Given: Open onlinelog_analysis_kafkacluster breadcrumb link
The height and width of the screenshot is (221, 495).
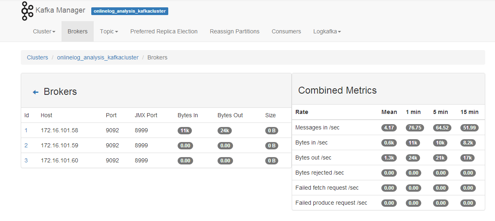Looking at the screenshot, I should coord(98,57).
